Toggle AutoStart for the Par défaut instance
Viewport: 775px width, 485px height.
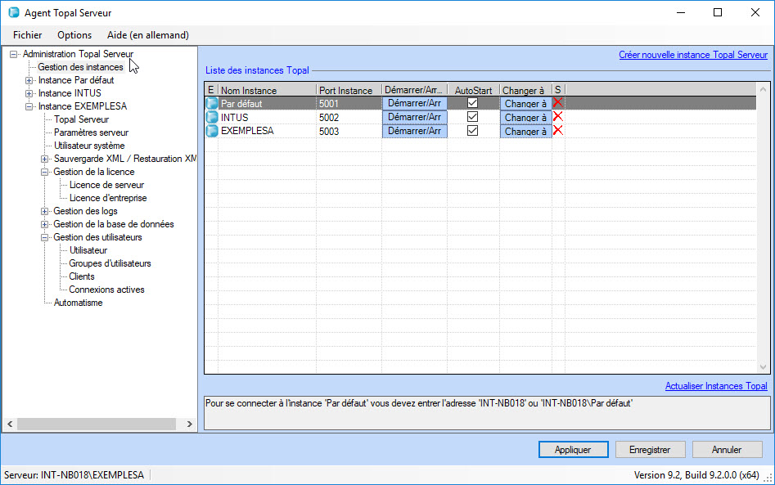point(472,104)
